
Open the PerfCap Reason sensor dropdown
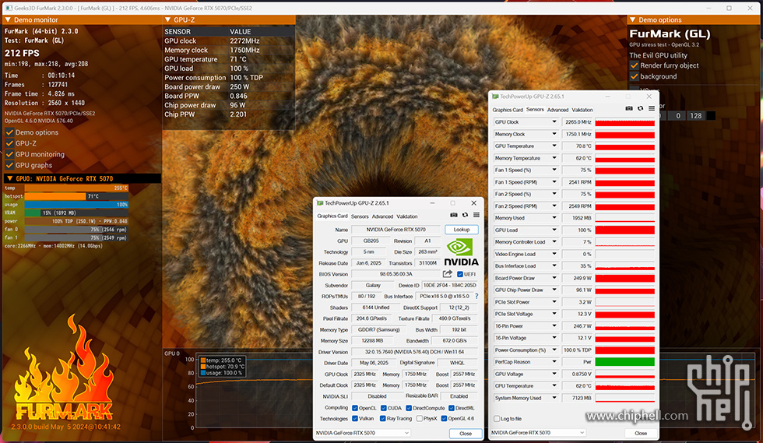coord(554,362)
